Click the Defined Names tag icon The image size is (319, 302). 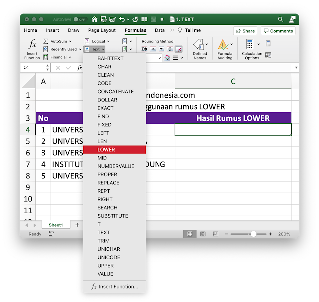[x=199, y=44]
